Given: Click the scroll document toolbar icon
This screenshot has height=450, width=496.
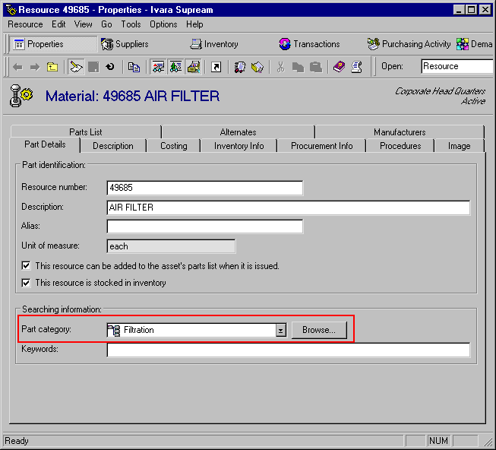Looking at the screenshot, I should pyautogui.click(x=356, y=67).
